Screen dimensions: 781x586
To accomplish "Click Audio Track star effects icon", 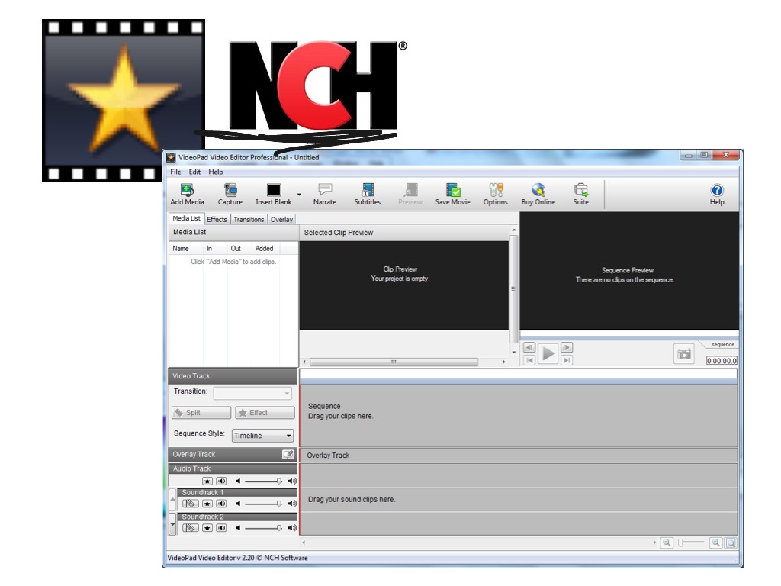I will click(x=207, y=481).
